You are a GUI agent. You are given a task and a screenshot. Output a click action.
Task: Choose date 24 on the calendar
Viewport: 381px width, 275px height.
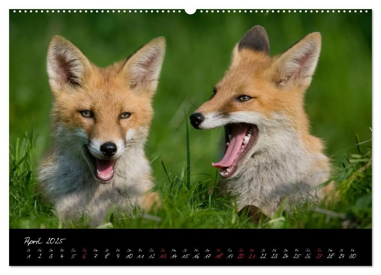pos(285,256)
